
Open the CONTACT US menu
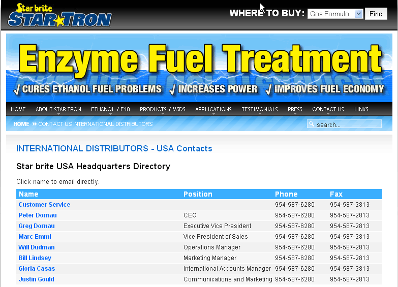pyautogui.click(x=328, y=109)
